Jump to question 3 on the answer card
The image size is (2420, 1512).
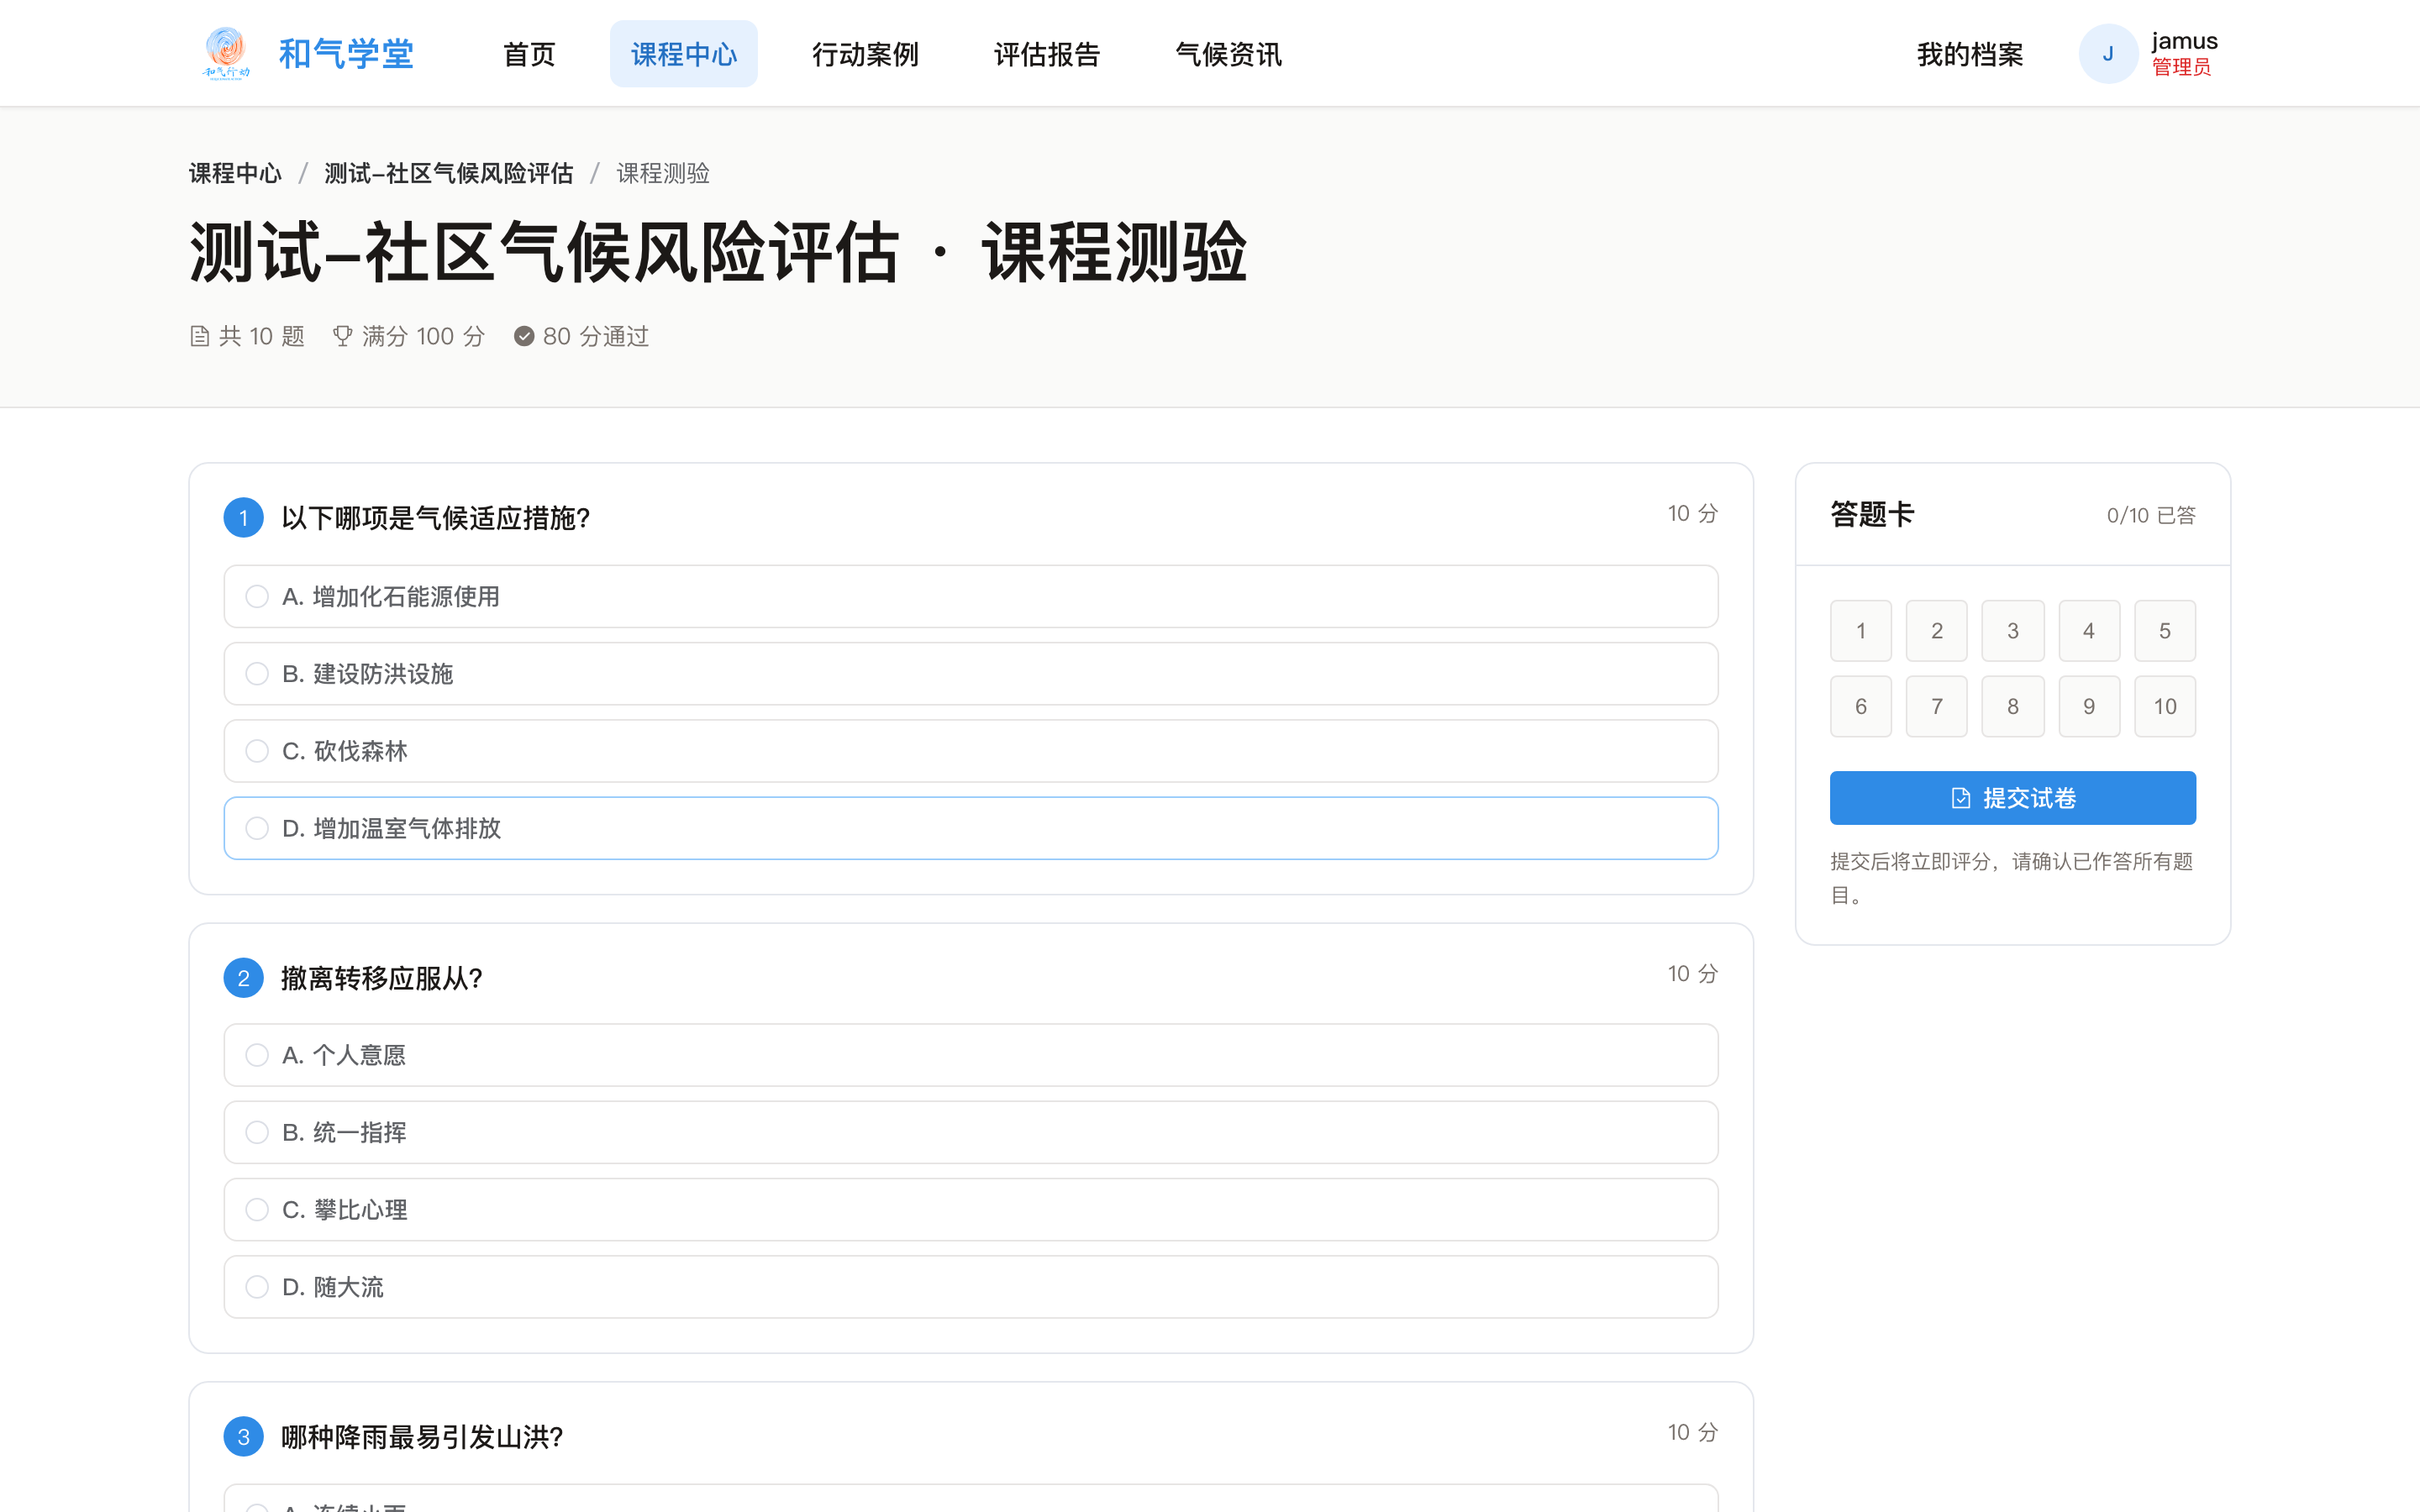(x=2013, y=630)
